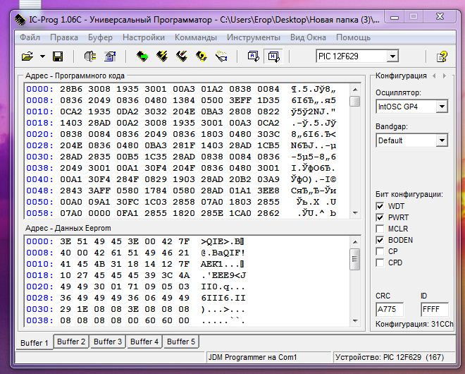Click the Program chip lightning icon
Image resolution: width=465 pixels, height=374 pixels.
pyautogui.click(x=162, y=56)
